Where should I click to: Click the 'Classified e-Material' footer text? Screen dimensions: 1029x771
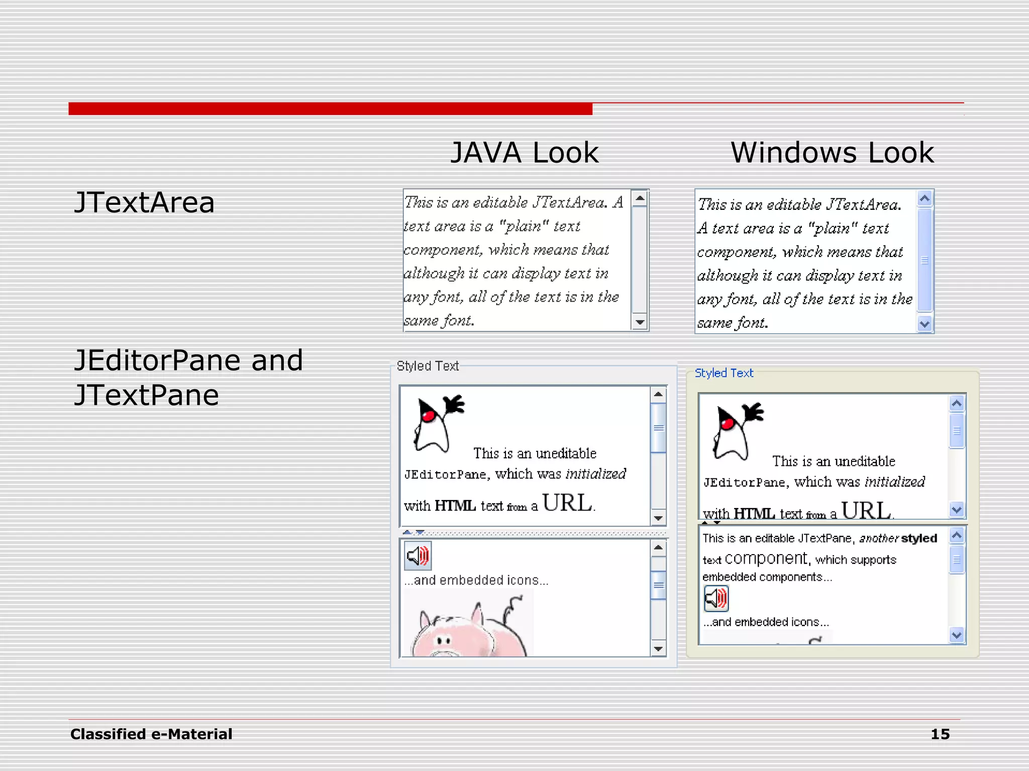coord(151,734)
